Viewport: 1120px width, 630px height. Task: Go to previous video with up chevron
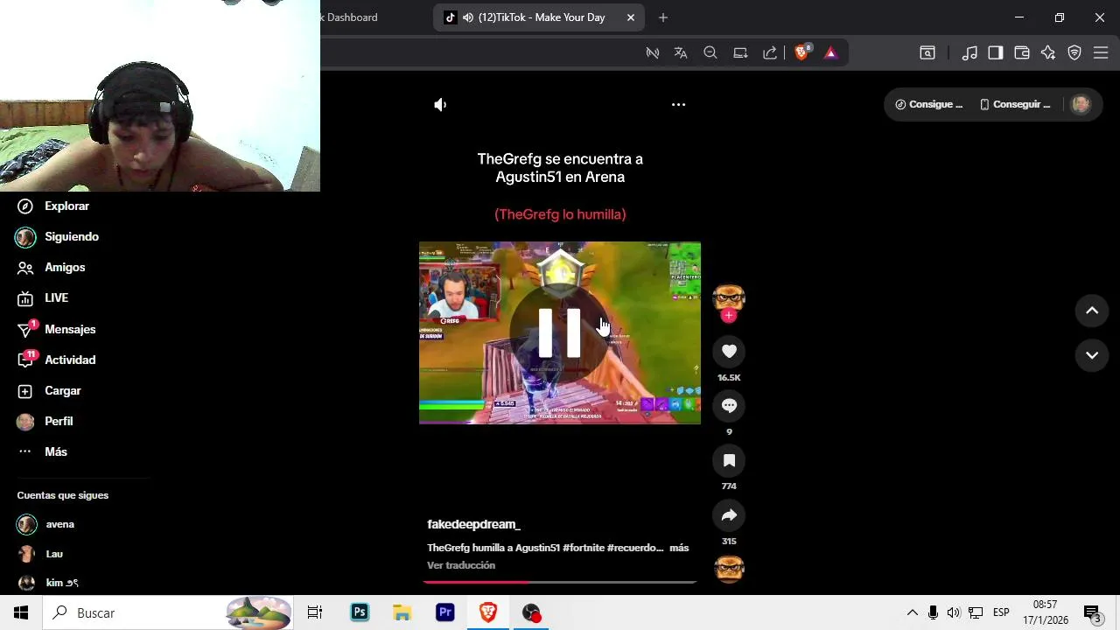(x=1092, y=311)
